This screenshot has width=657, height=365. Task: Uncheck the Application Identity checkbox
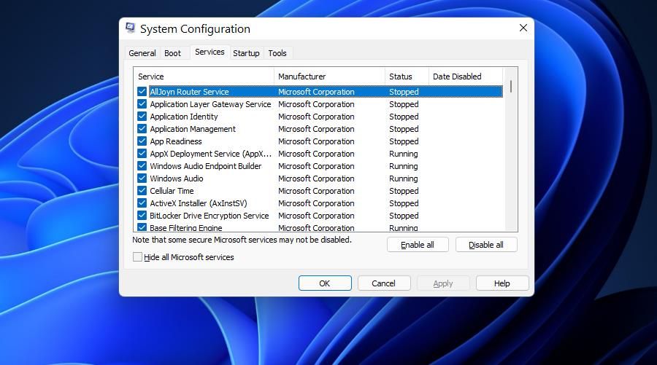142,117
